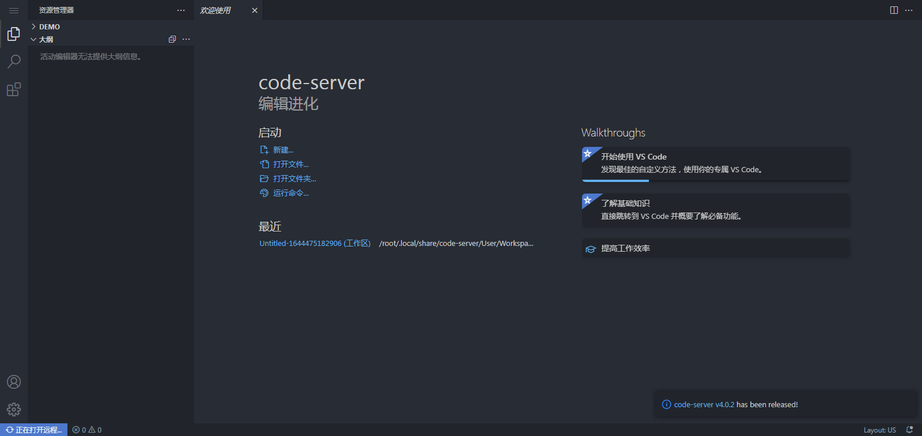The height and width of the screenshot is (436, 922).
Task: Open outline section more actions
Action: pyautogui.click(x=186, y=39)
